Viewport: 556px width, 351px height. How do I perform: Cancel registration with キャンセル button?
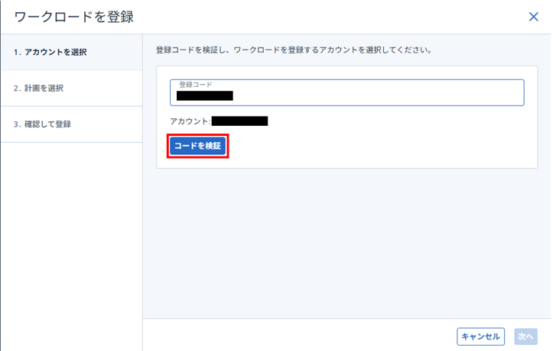tap(480, 336)
